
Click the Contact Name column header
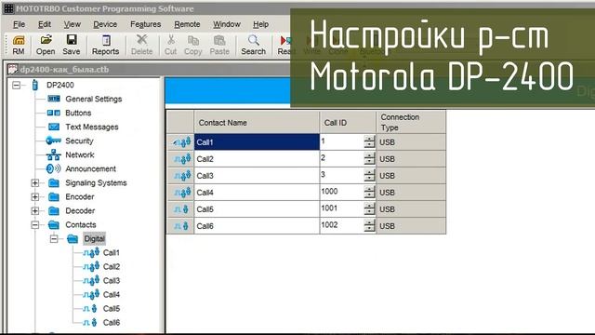click(x=257, y=122)
